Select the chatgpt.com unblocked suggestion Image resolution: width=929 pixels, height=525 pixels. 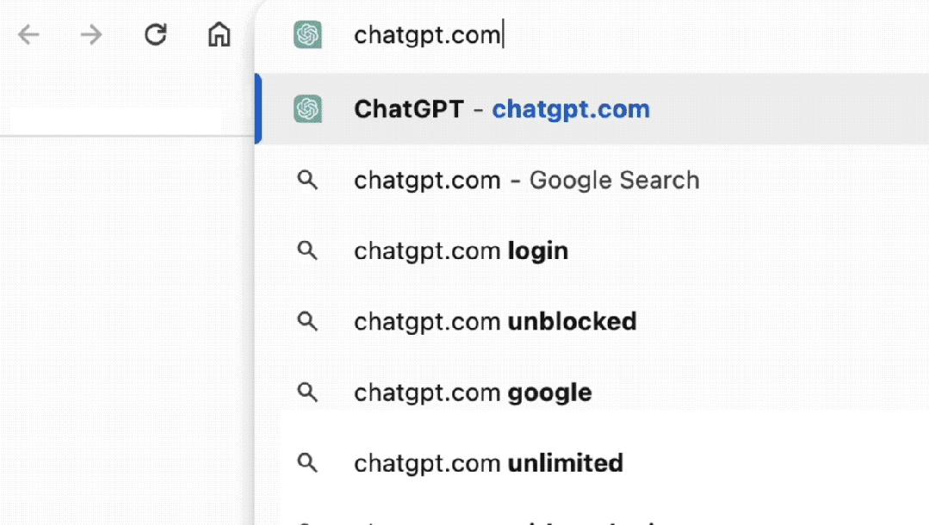(495, 321)
